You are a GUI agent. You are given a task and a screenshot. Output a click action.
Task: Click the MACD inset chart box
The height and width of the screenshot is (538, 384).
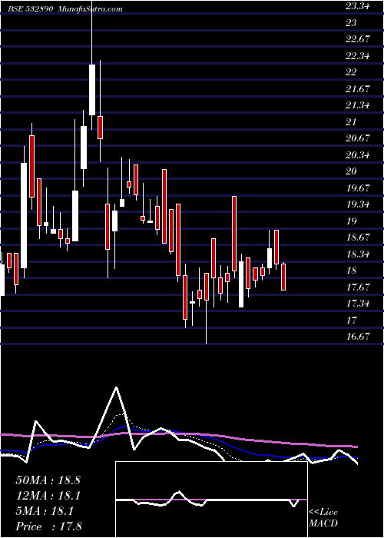click(211, 500)
